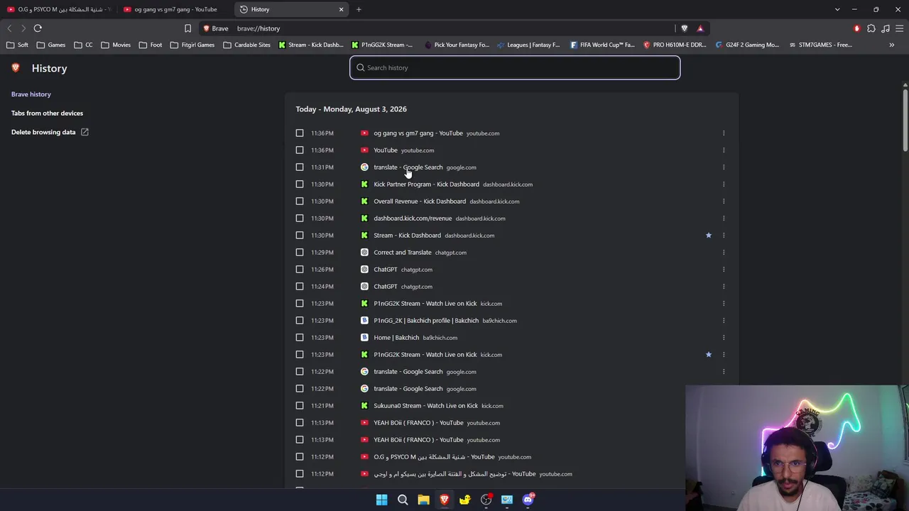909x511 pixels.
Task: Open the tab search dropdown arrow
Action: (x=837, y=9)
